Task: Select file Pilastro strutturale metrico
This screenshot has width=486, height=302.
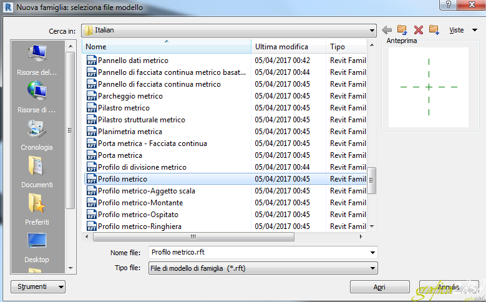Action: click(142, 120)
